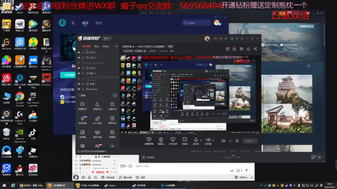Click the customer service headset icon
The width and height of the screenshot is (337, 189).
pyautogui.click(x=215, y=39)
